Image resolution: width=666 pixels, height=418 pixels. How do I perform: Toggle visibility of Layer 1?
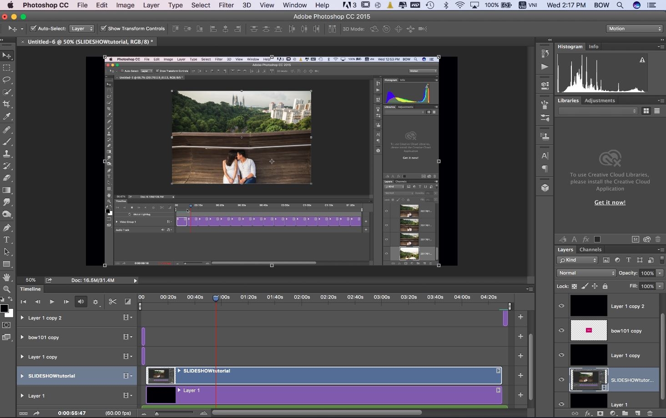(x=561, y=404)
